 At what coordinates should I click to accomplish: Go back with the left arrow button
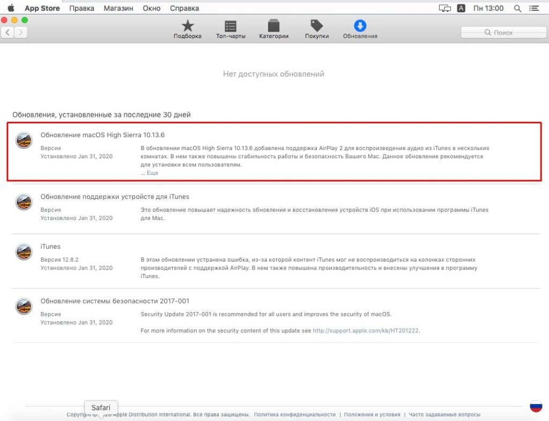[8, 32]
